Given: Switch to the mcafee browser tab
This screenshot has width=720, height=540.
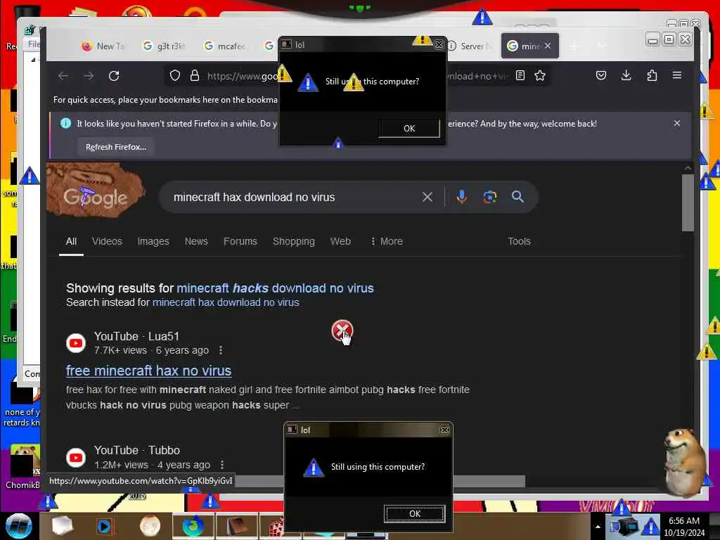Looking at the screenshot, I should [x=225, y=46].
